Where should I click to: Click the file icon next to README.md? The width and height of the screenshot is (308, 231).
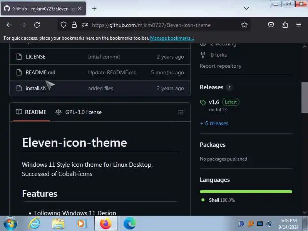click(x=19, y=72)
